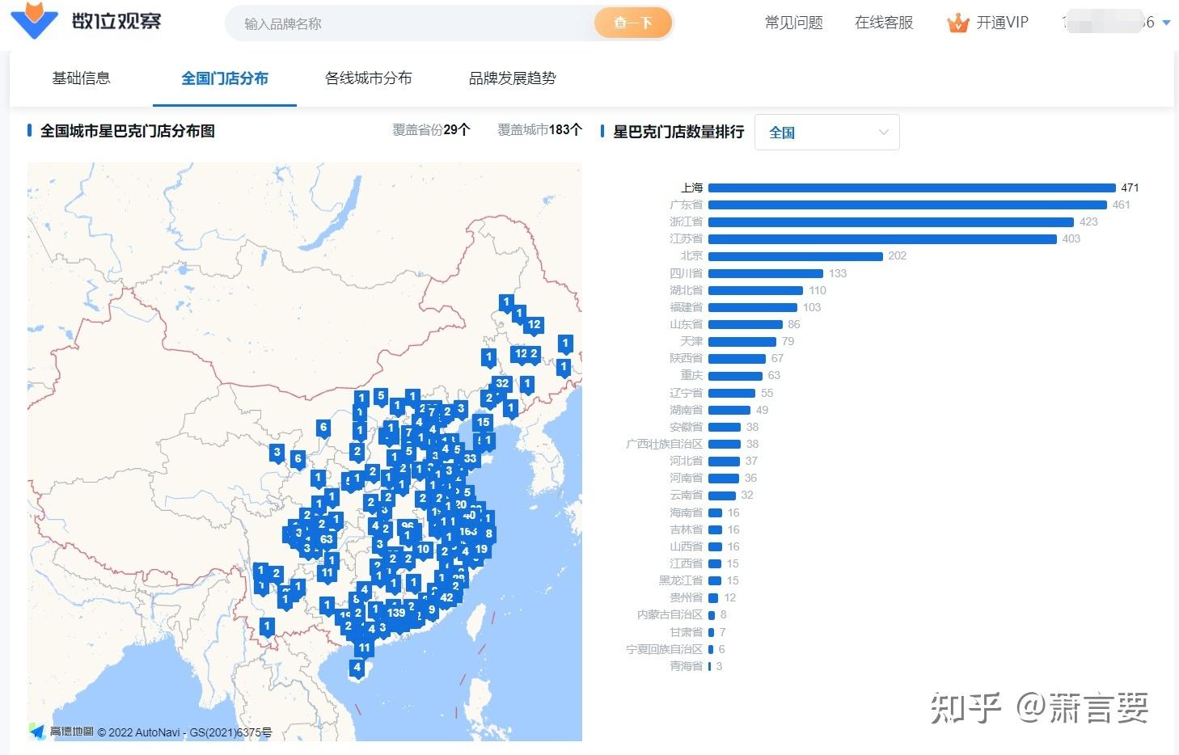Click the 吉林省 label in ranking
Screen dimensions: 1179x755
[686, 529]
